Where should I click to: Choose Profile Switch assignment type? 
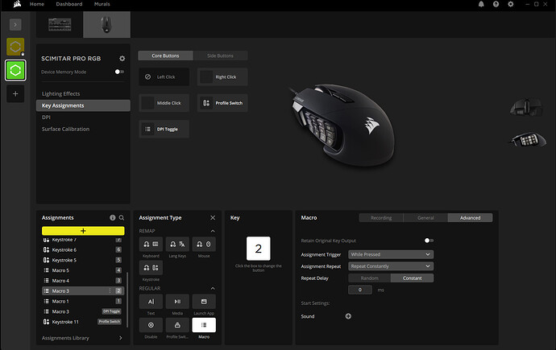point(177,325)
